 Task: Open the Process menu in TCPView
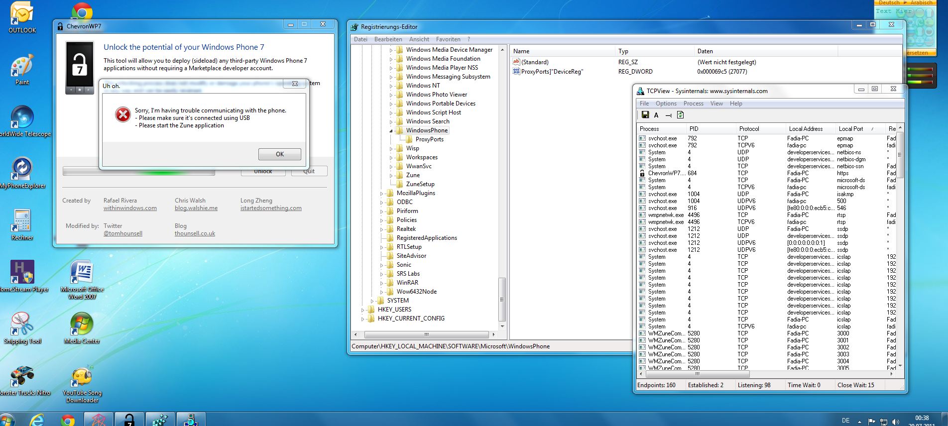[x=693, y=104]
